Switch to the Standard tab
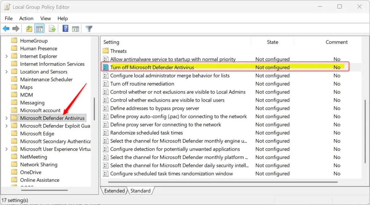This screenshot has width=370, height=205. [141, 191]
